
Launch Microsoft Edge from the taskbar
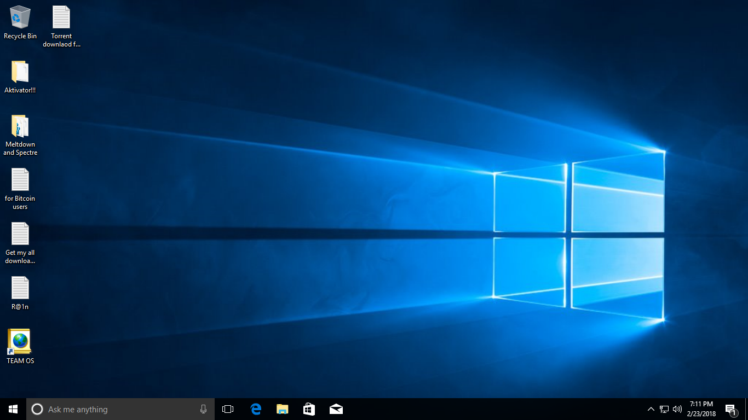[x=256, y=409]
